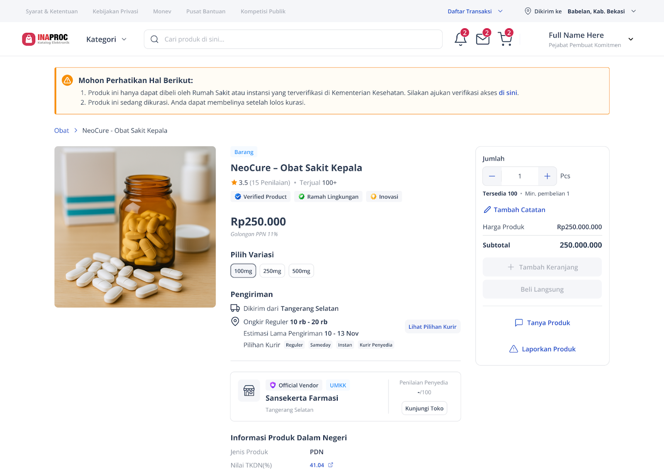
Task: Open the messages envelope icon
Action: (x=483, y=39)
